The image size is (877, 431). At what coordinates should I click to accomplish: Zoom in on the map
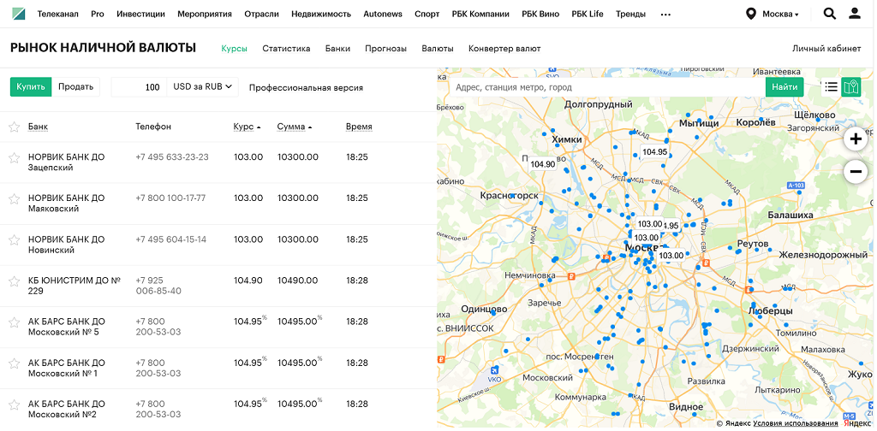click(855, 139)
